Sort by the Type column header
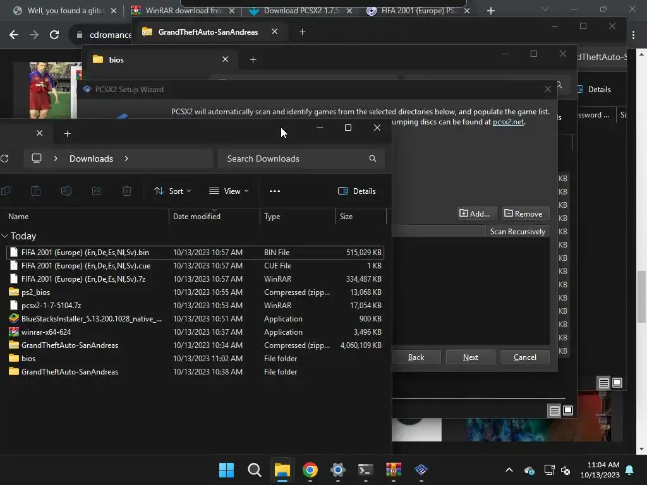Screen dimensions: 647x485 [x=298, y=216]
